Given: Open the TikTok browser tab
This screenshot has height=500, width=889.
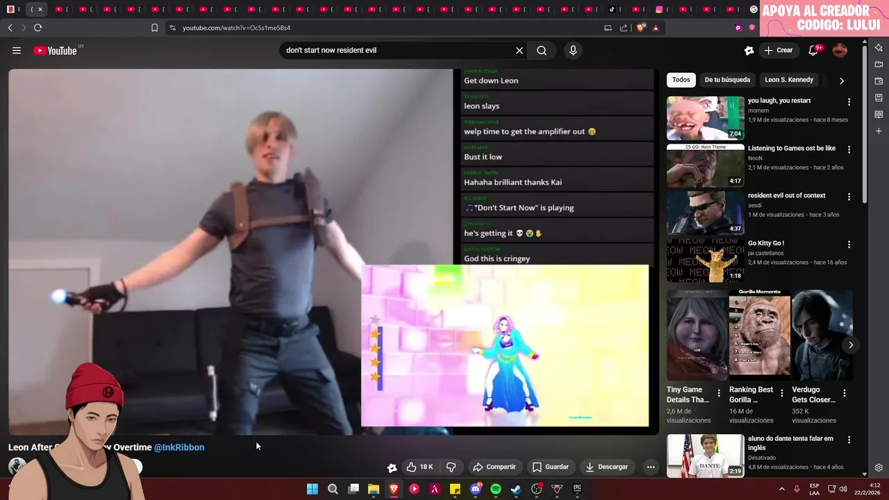Looking at the screenshot, I should tap(612, 9).
